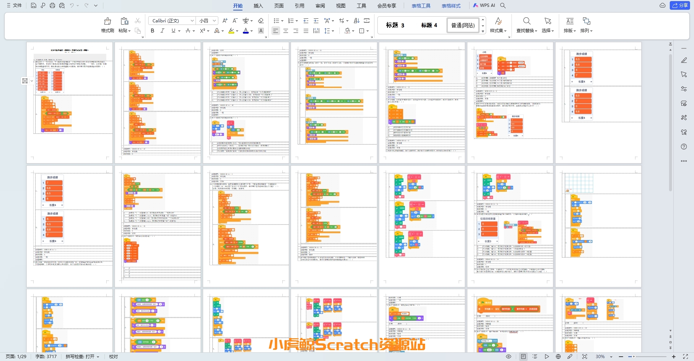Click the Copy icon below scissors
This screenshot has width=694, height=361.
[138, 31]
